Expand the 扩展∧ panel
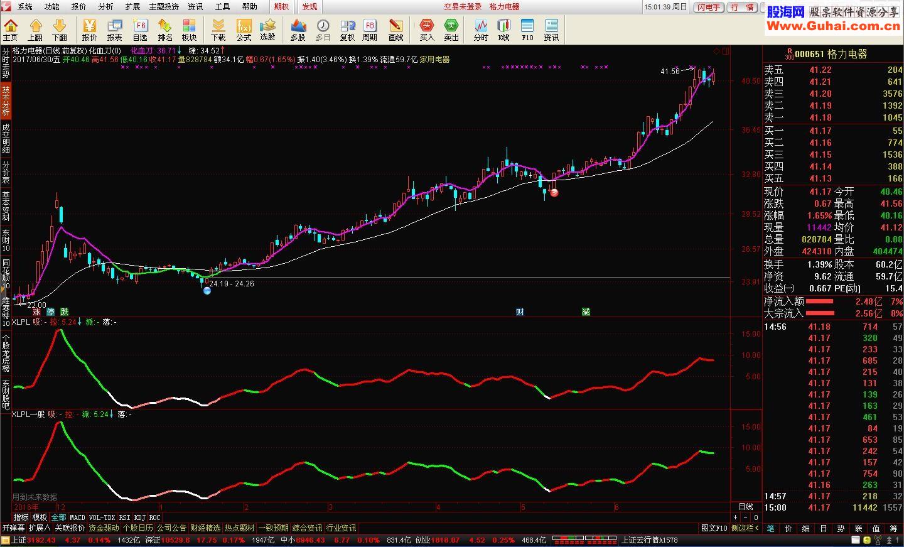Viewport: 904px width, 547px height. pos(40,528)
